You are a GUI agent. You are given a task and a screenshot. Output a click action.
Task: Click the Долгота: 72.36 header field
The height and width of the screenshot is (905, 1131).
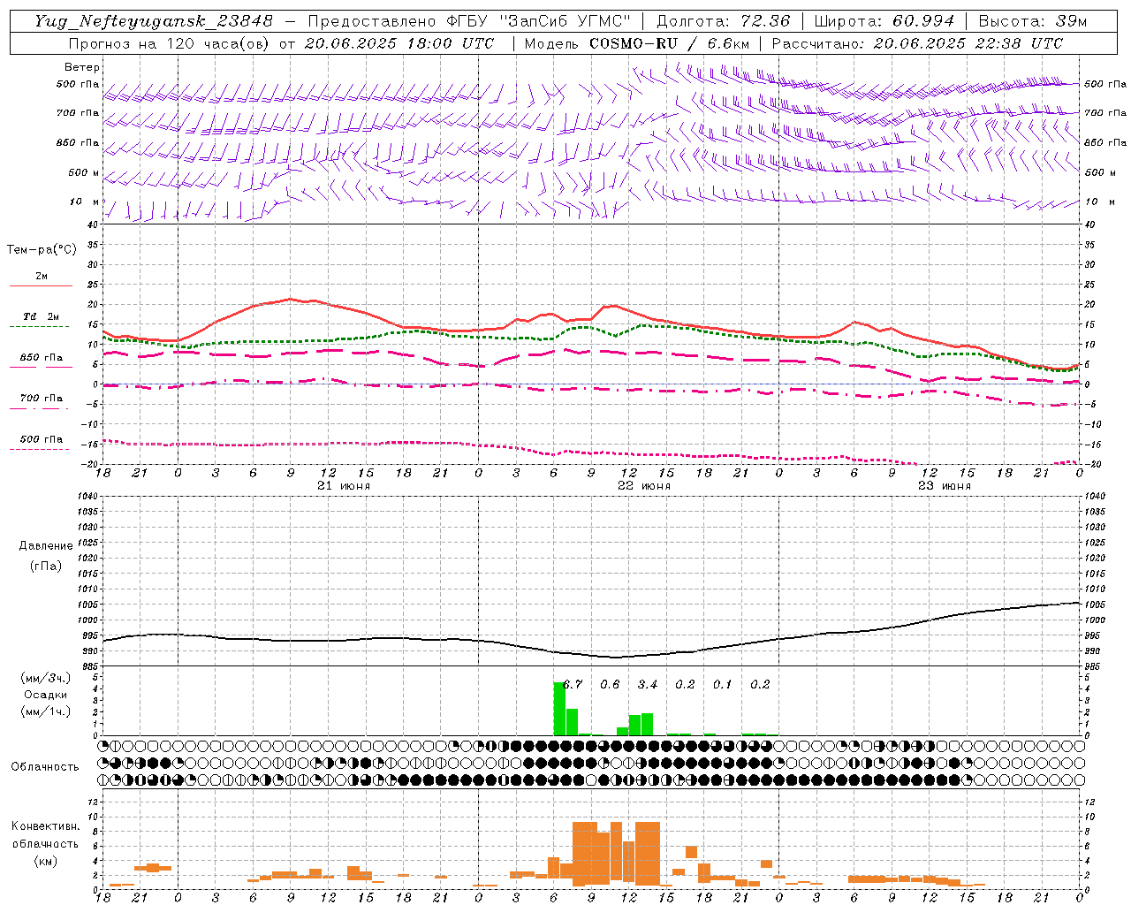(724, 21)
